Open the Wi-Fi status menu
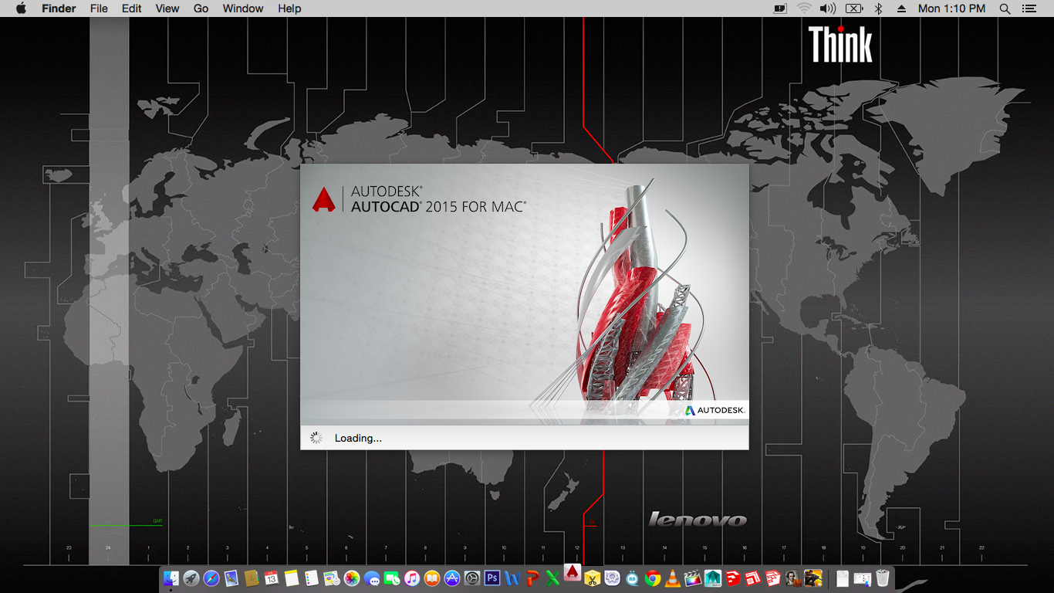This screenshot has width=1054, height=593. coord(804,8)
